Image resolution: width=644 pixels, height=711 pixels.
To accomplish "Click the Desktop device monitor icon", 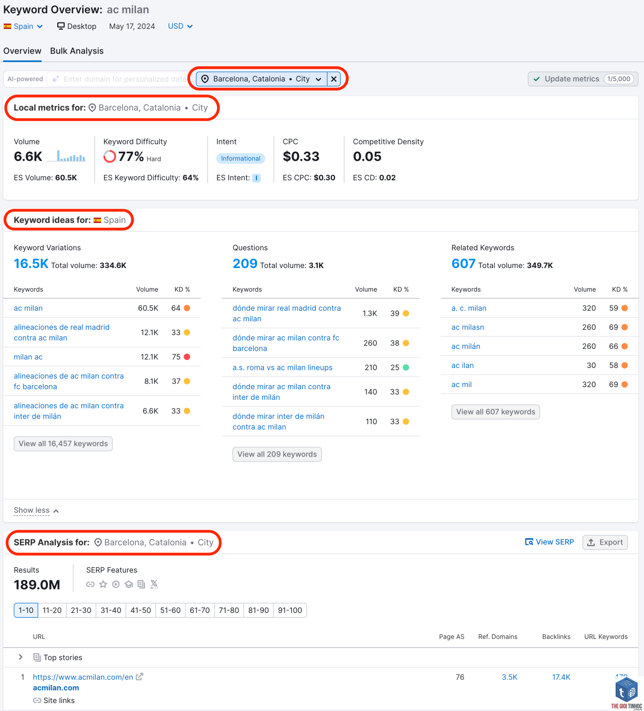I will point(61,26).
